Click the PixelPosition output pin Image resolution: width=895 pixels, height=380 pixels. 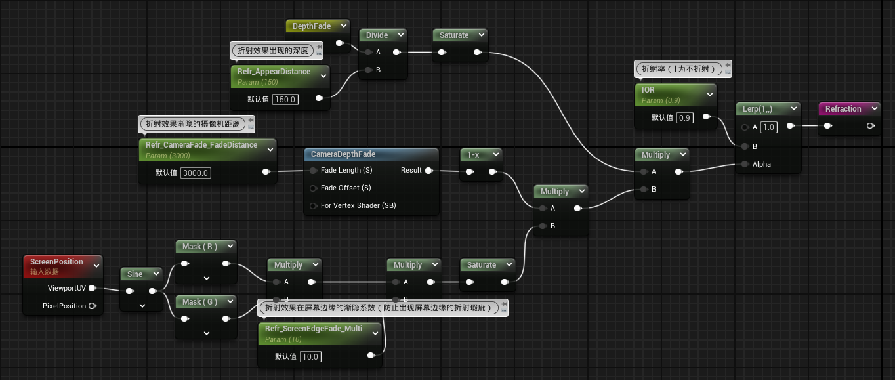93,306
